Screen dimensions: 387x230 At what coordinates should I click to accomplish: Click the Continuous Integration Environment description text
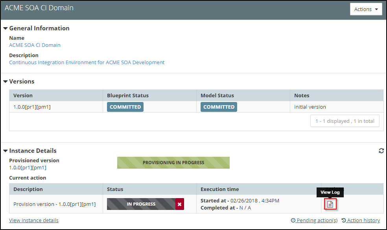(87, 62)
